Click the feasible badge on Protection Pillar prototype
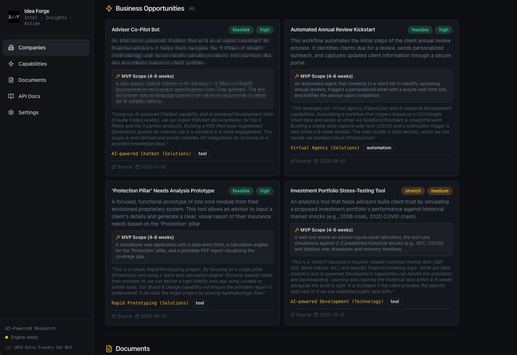Image resolution: width=517 pixels, height=355 pixels. pos(241,191)
